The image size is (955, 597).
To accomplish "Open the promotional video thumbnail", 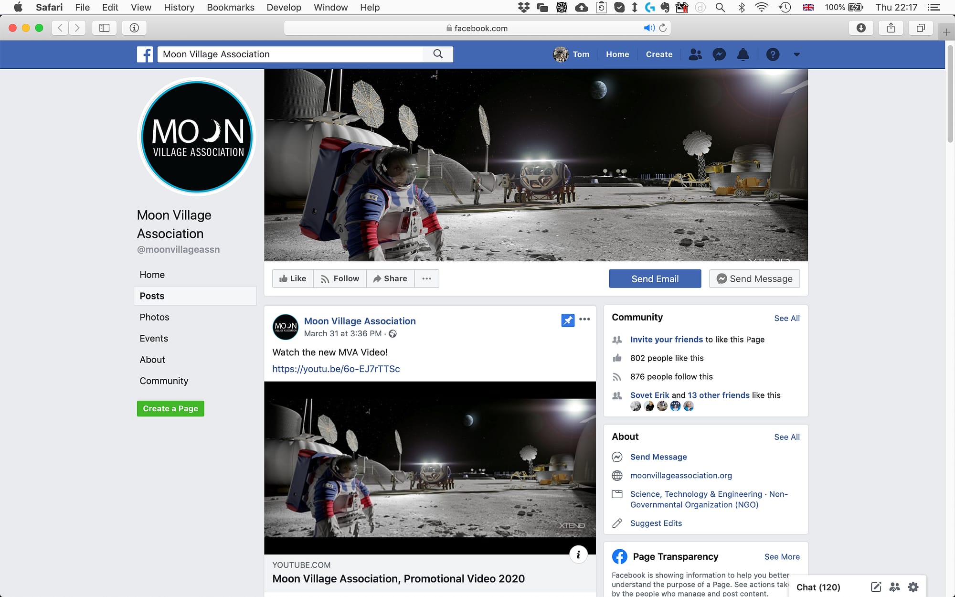I will tap(430, 468).
